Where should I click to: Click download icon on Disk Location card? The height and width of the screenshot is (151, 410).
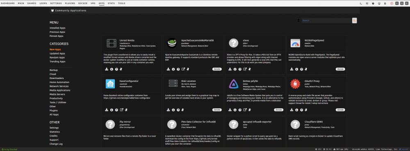click(x=169, y=110)
